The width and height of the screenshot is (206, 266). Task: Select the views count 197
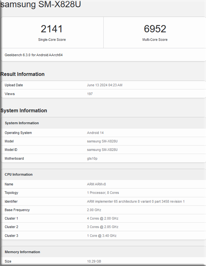(x=90, y=94)
